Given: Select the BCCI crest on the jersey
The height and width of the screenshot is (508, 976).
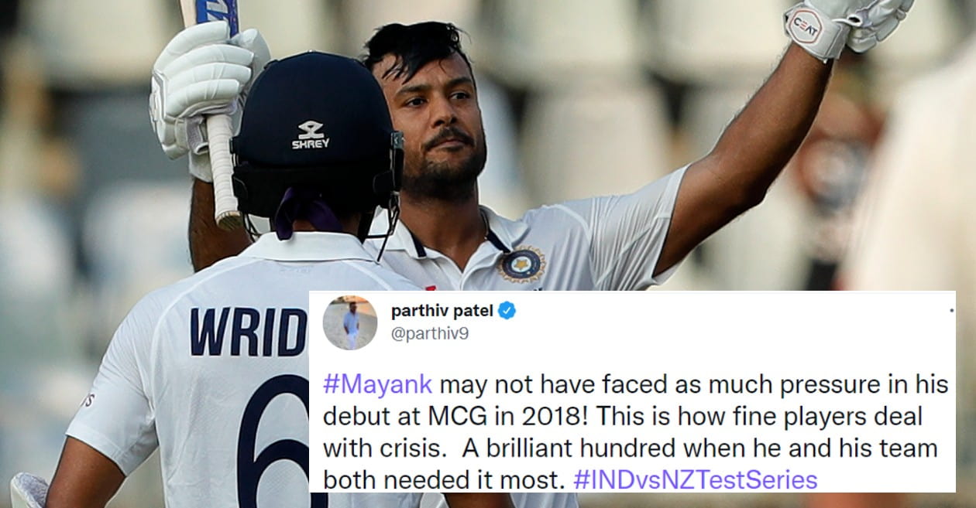Looking at the screenshot, I should click(x=522, y=264).
